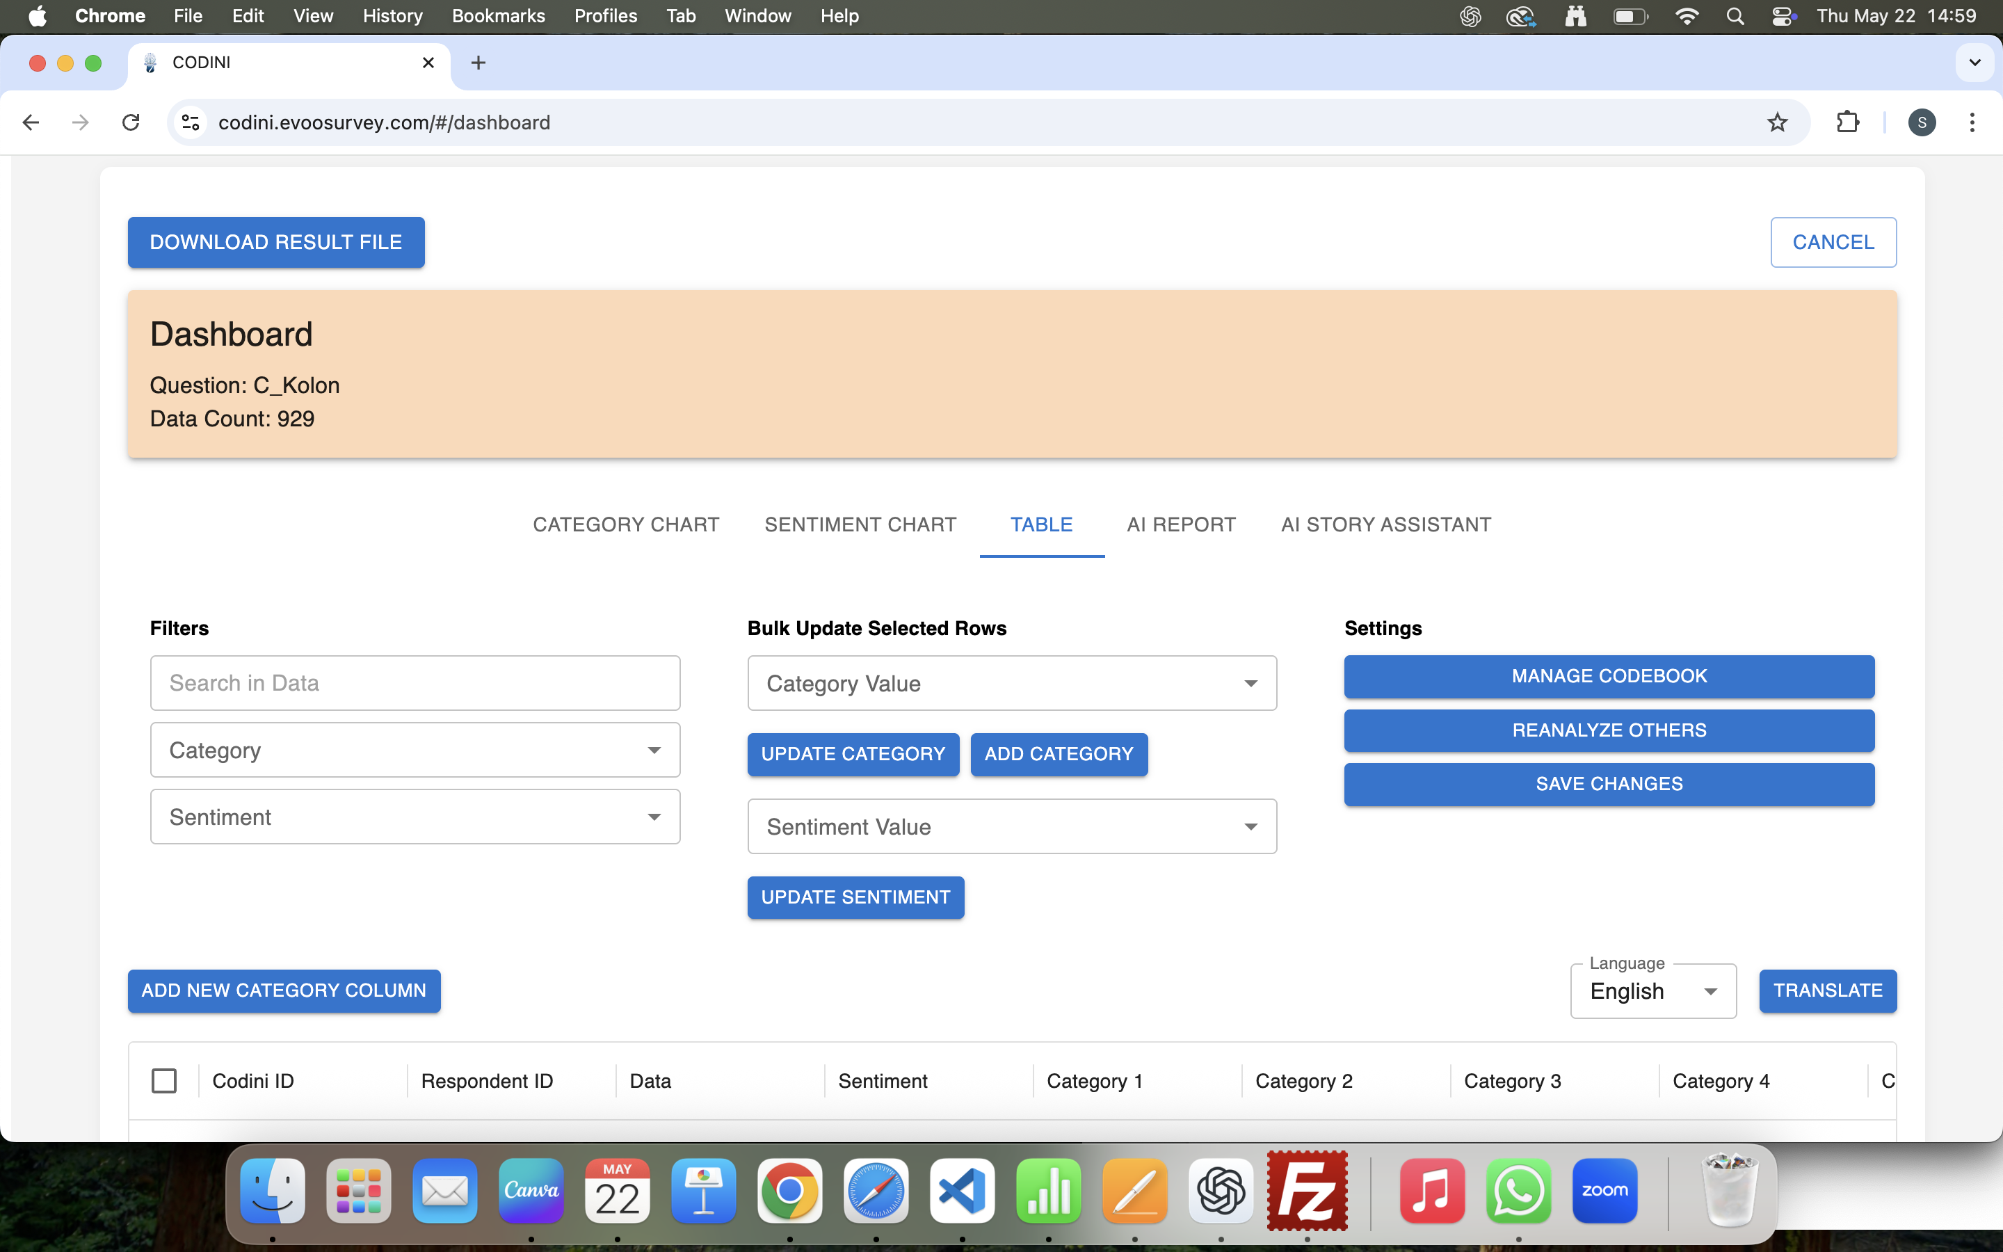Expand the Category filter dropdown
This screenshot has width=2003, height=1252.
(x=415, y=751)
